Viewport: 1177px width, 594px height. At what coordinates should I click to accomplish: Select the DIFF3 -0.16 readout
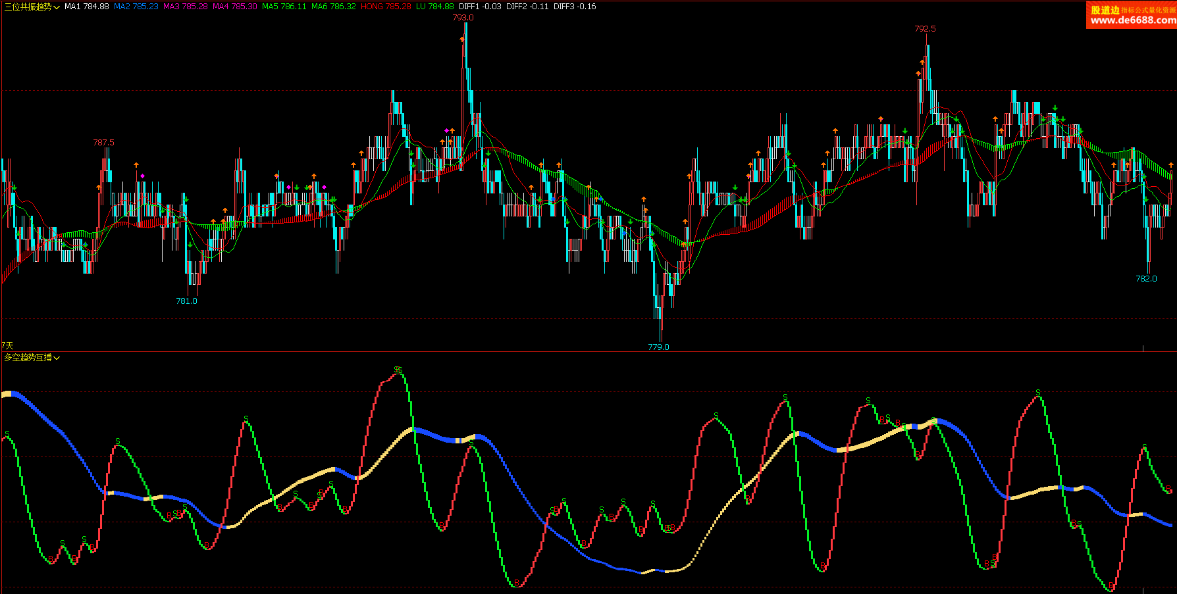(574, 7)
